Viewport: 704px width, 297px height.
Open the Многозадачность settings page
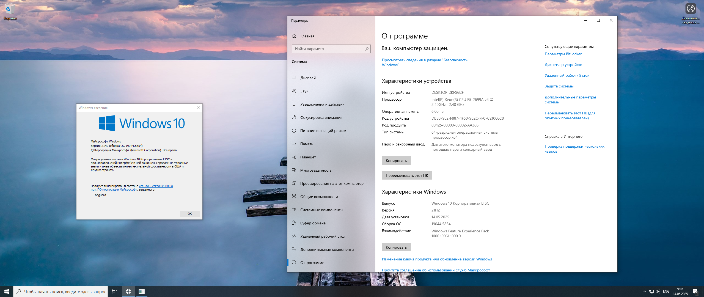(331, 170)
